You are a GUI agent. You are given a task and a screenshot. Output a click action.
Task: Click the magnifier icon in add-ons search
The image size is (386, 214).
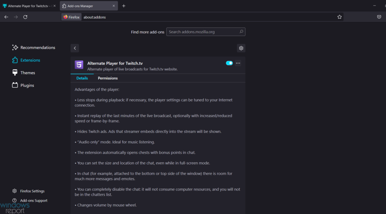[x=241, y=32]
